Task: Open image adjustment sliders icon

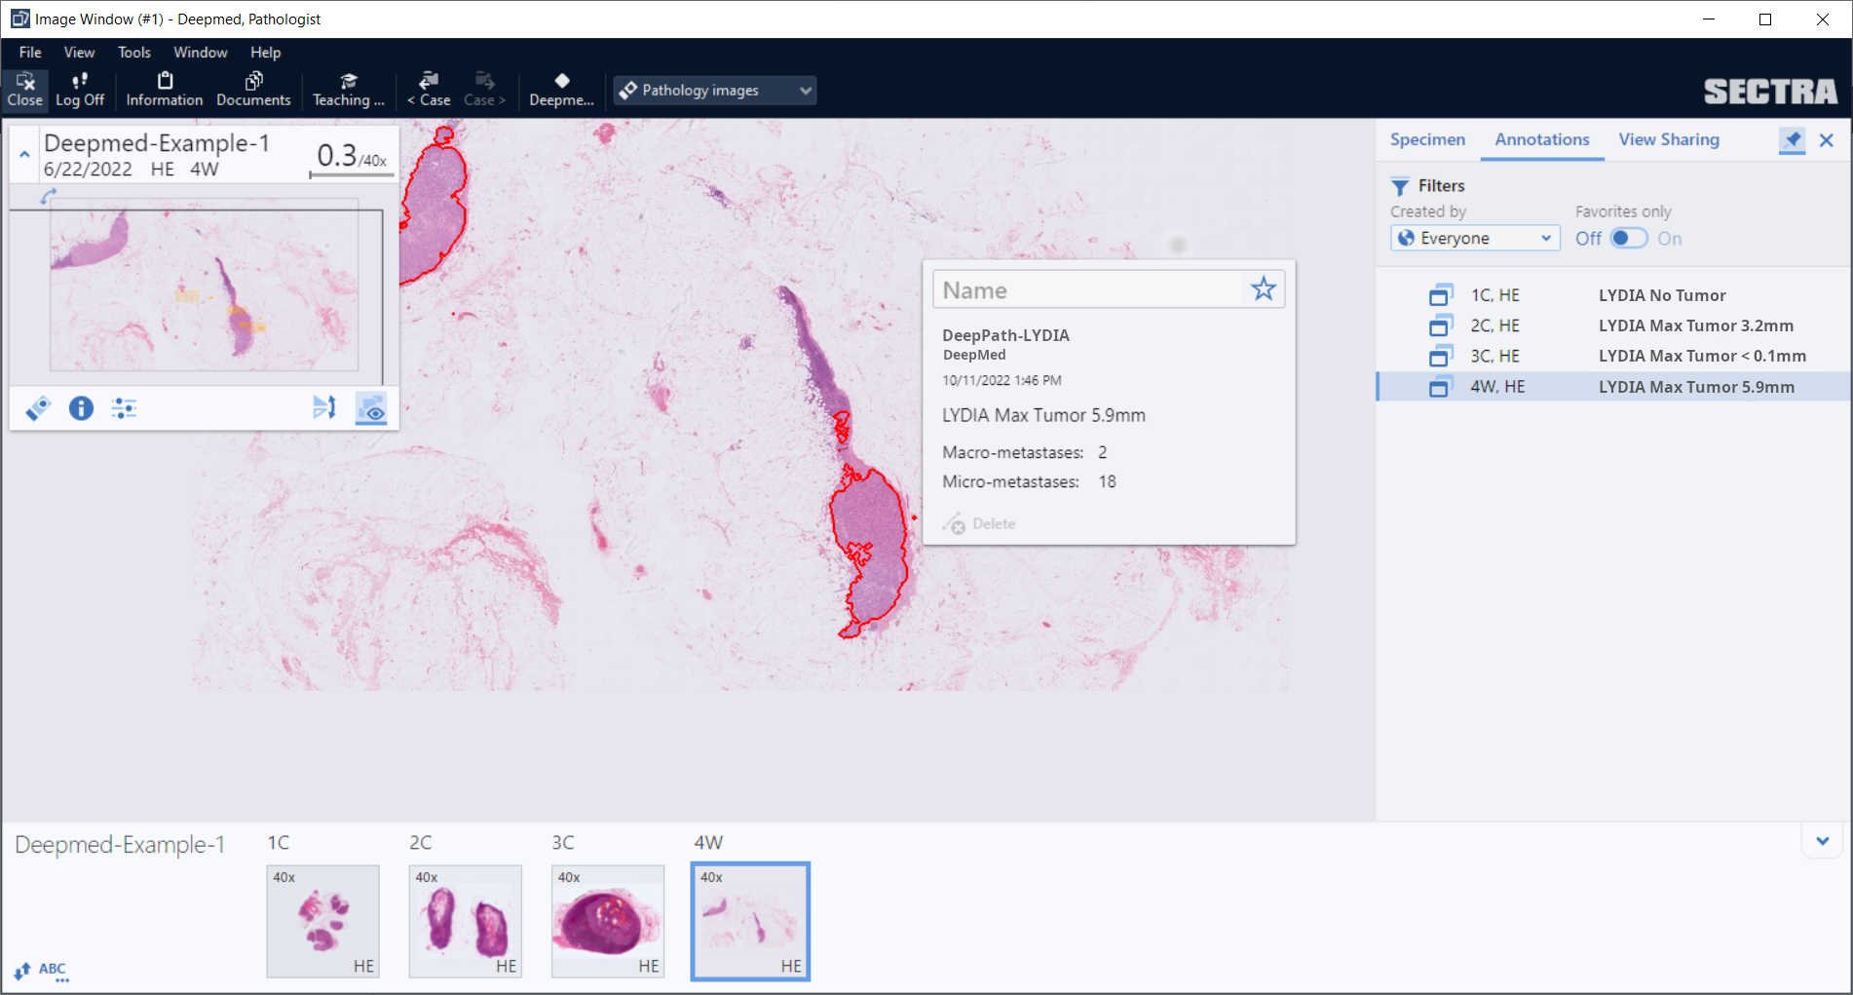Action: click(124, 408)
